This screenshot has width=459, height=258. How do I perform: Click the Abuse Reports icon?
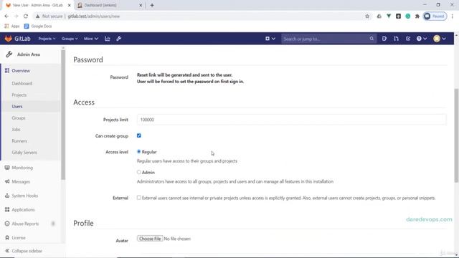[x=7, y=224]
